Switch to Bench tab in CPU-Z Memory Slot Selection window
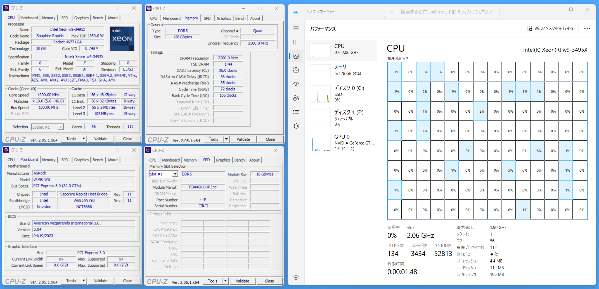This screenshot has height=289, width=599. tap(240, 160)
